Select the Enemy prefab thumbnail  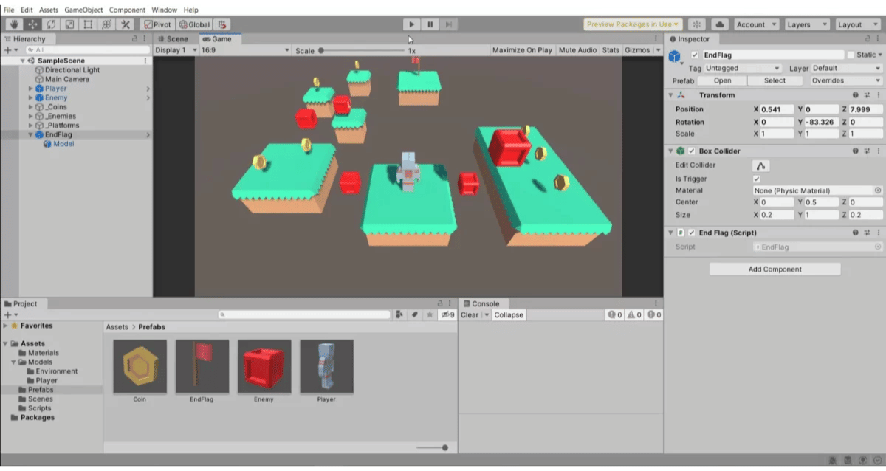coord(264,367)
